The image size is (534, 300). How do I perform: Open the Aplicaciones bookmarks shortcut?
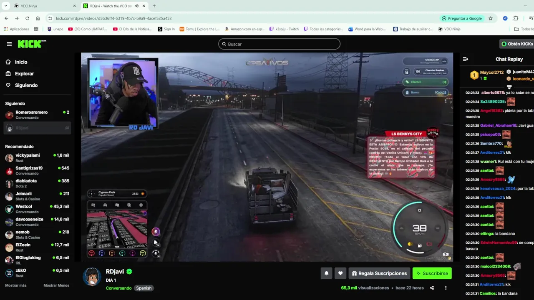17,29
